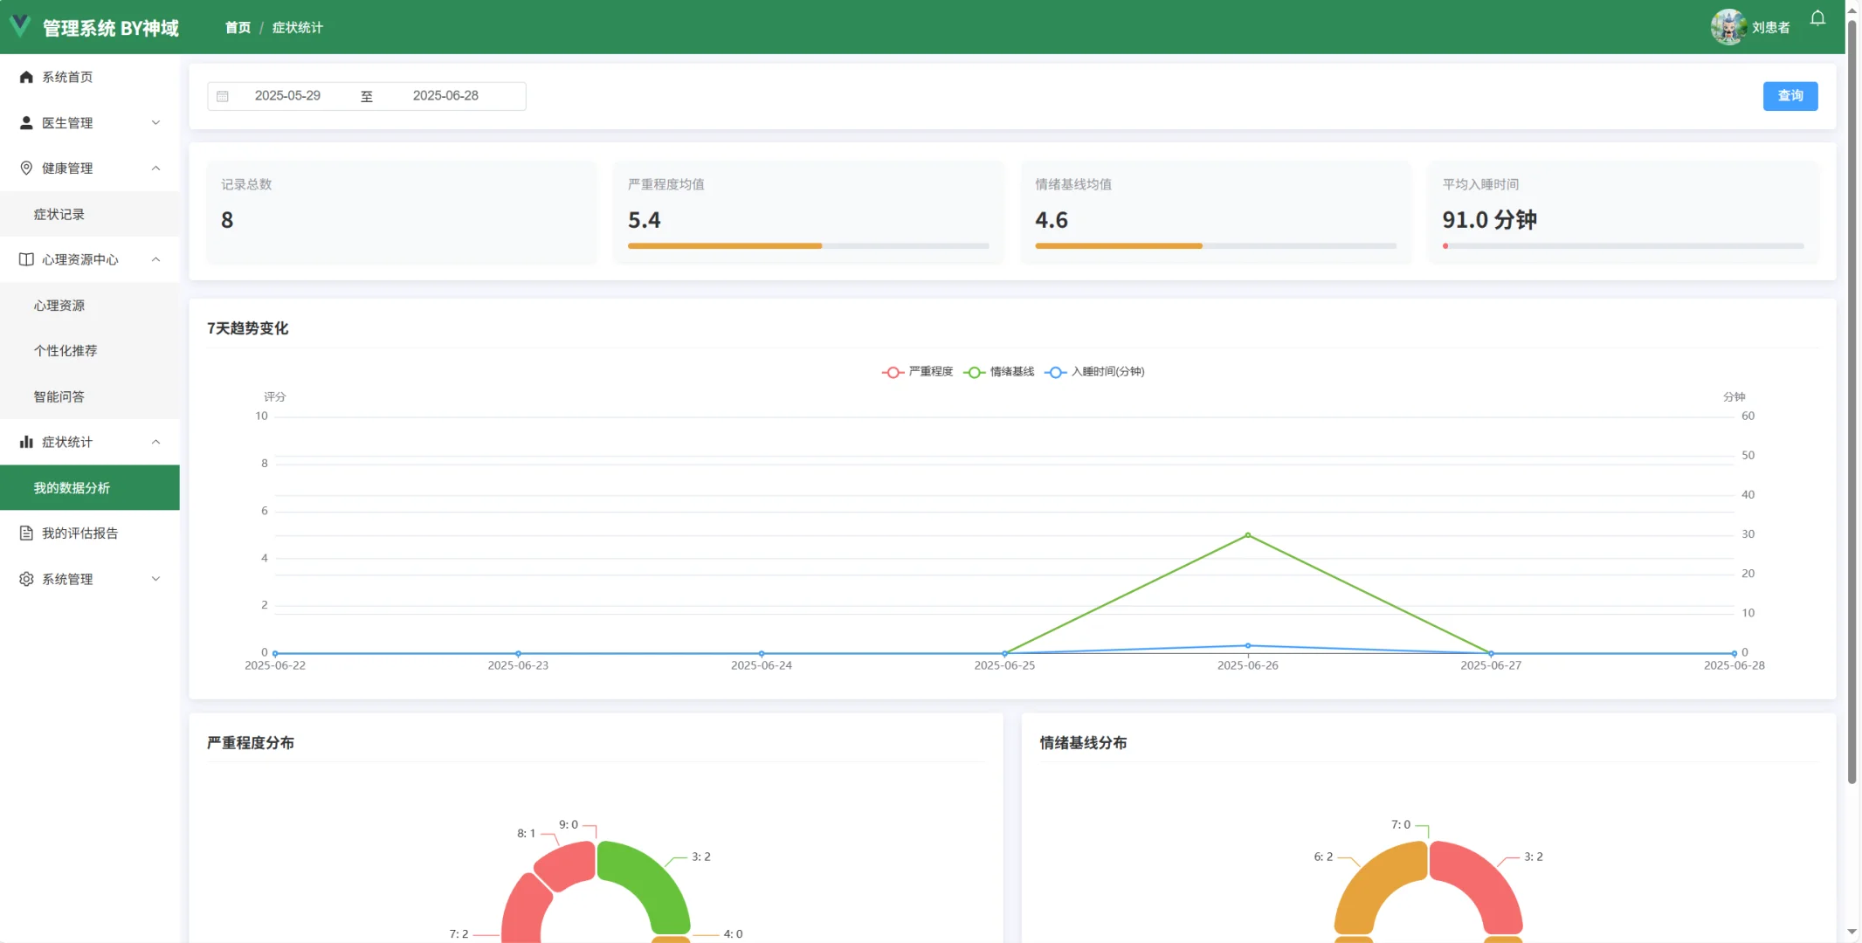1862x943 pixels.
Task: Open the 我的评估报告 document icon
Action: (26, 533)
